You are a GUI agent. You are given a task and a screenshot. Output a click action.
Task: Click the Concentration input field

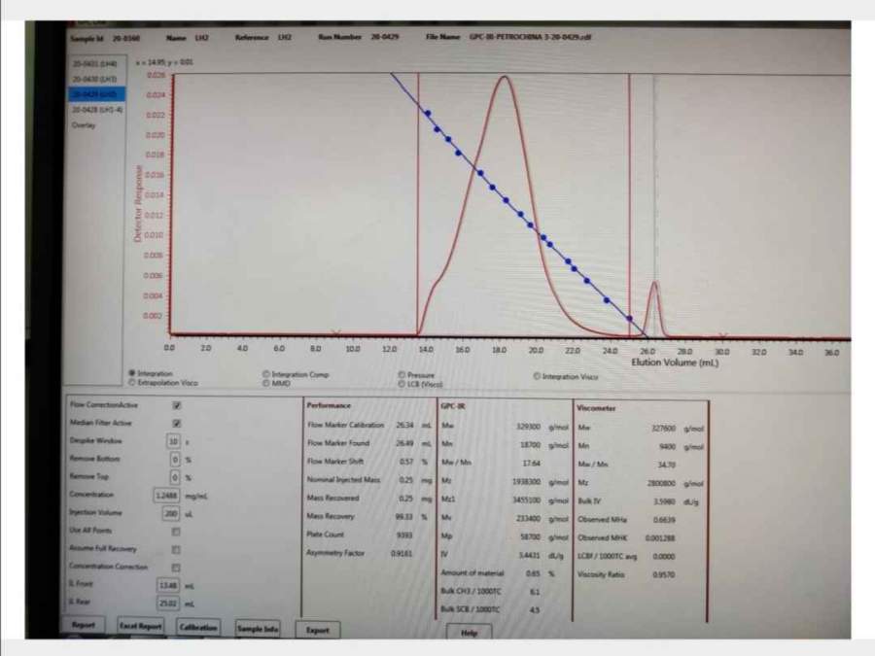[x=166, y=495]
